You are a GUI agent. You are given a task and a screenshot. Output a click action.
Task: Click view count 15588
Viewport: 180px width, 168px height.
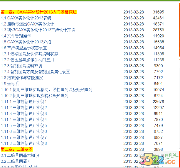coord(158,42)
